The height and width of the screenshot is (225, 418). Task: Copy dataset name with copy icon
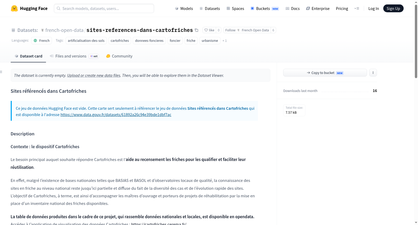[196, 30]
